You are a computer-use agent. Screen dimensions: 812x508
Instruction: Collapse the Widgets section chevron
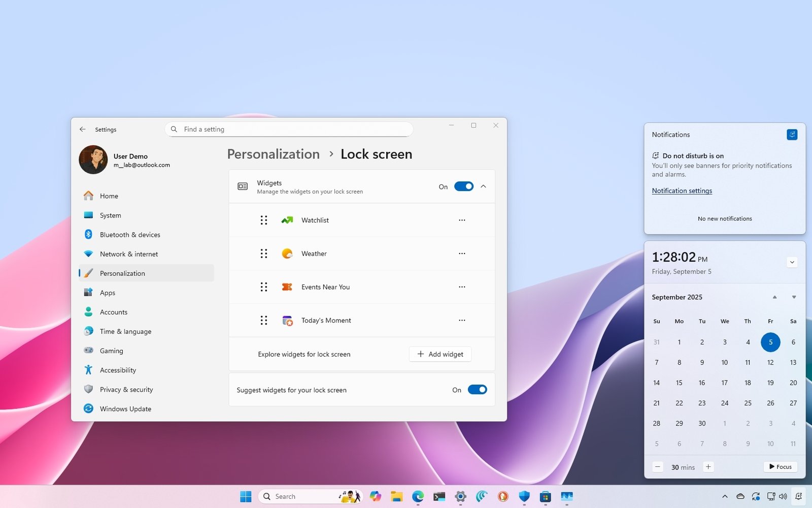click(483, 186)
